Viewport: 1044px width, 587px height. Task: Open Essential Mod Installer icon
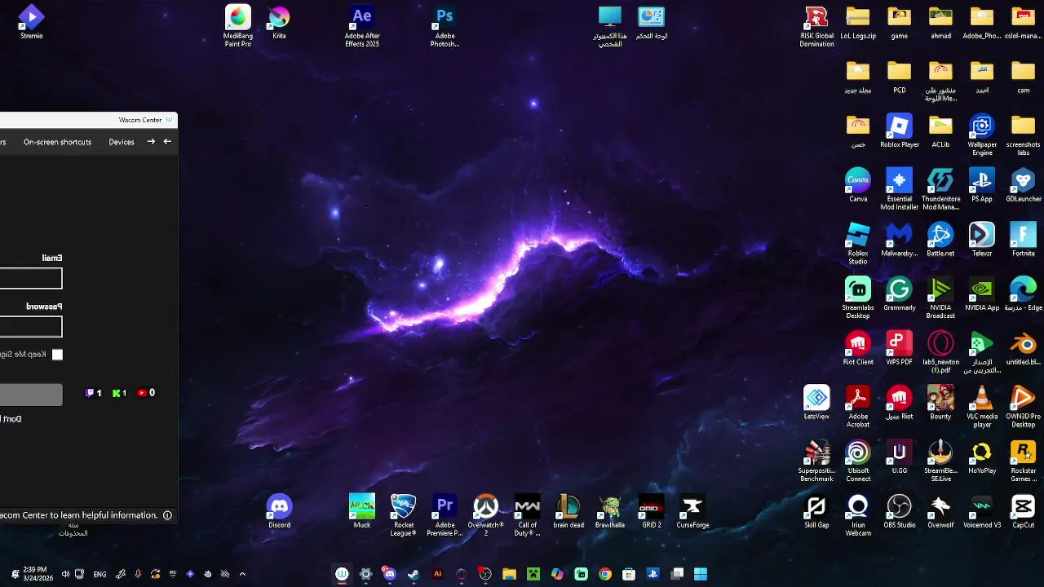900,189
